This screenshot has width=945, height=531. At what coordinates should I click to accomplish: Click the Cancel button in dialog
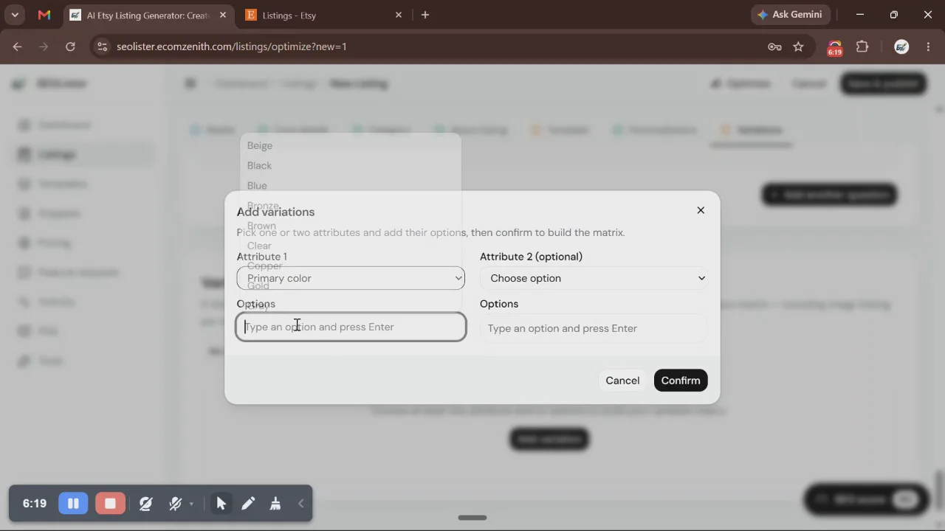(x=622, y=381)
